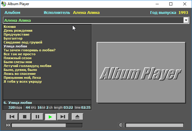Mute sound via the speaker icon

[121, 125]
